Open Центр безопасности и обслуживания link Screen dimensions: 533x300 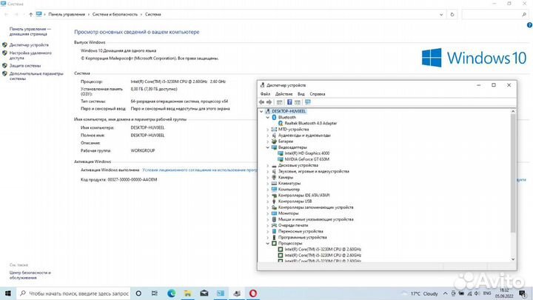tap(30, 275)
